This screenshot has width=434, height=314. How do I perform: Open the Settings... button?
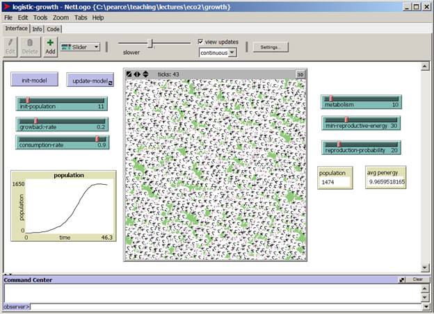tap(270, 47)
